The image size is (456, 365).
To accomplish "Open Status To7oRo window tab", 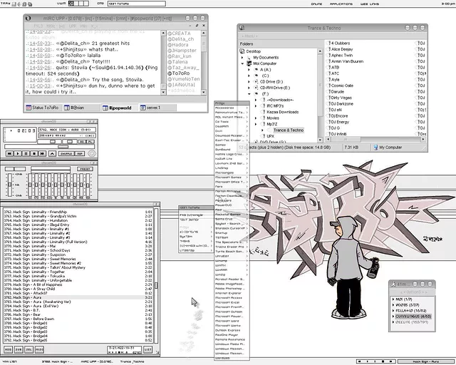I will coord(47,108).
